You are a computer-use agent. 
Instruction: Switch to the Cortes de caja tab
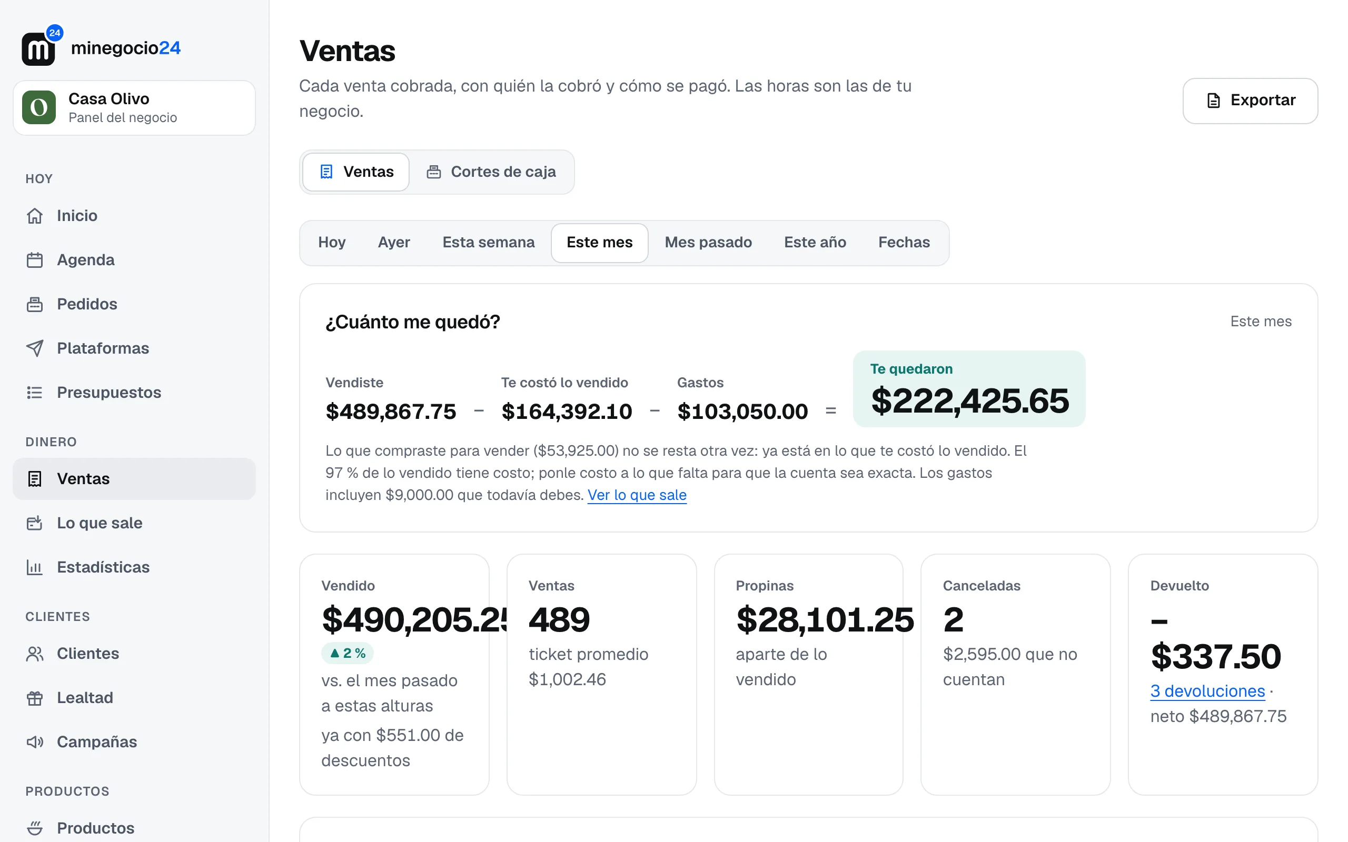pos(491,172)
